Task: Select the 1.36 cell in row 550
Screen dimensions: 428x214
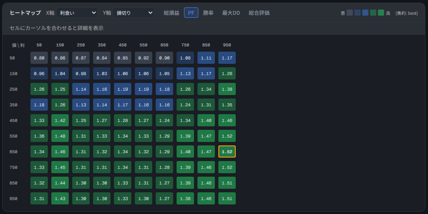Action: point(39,136)
